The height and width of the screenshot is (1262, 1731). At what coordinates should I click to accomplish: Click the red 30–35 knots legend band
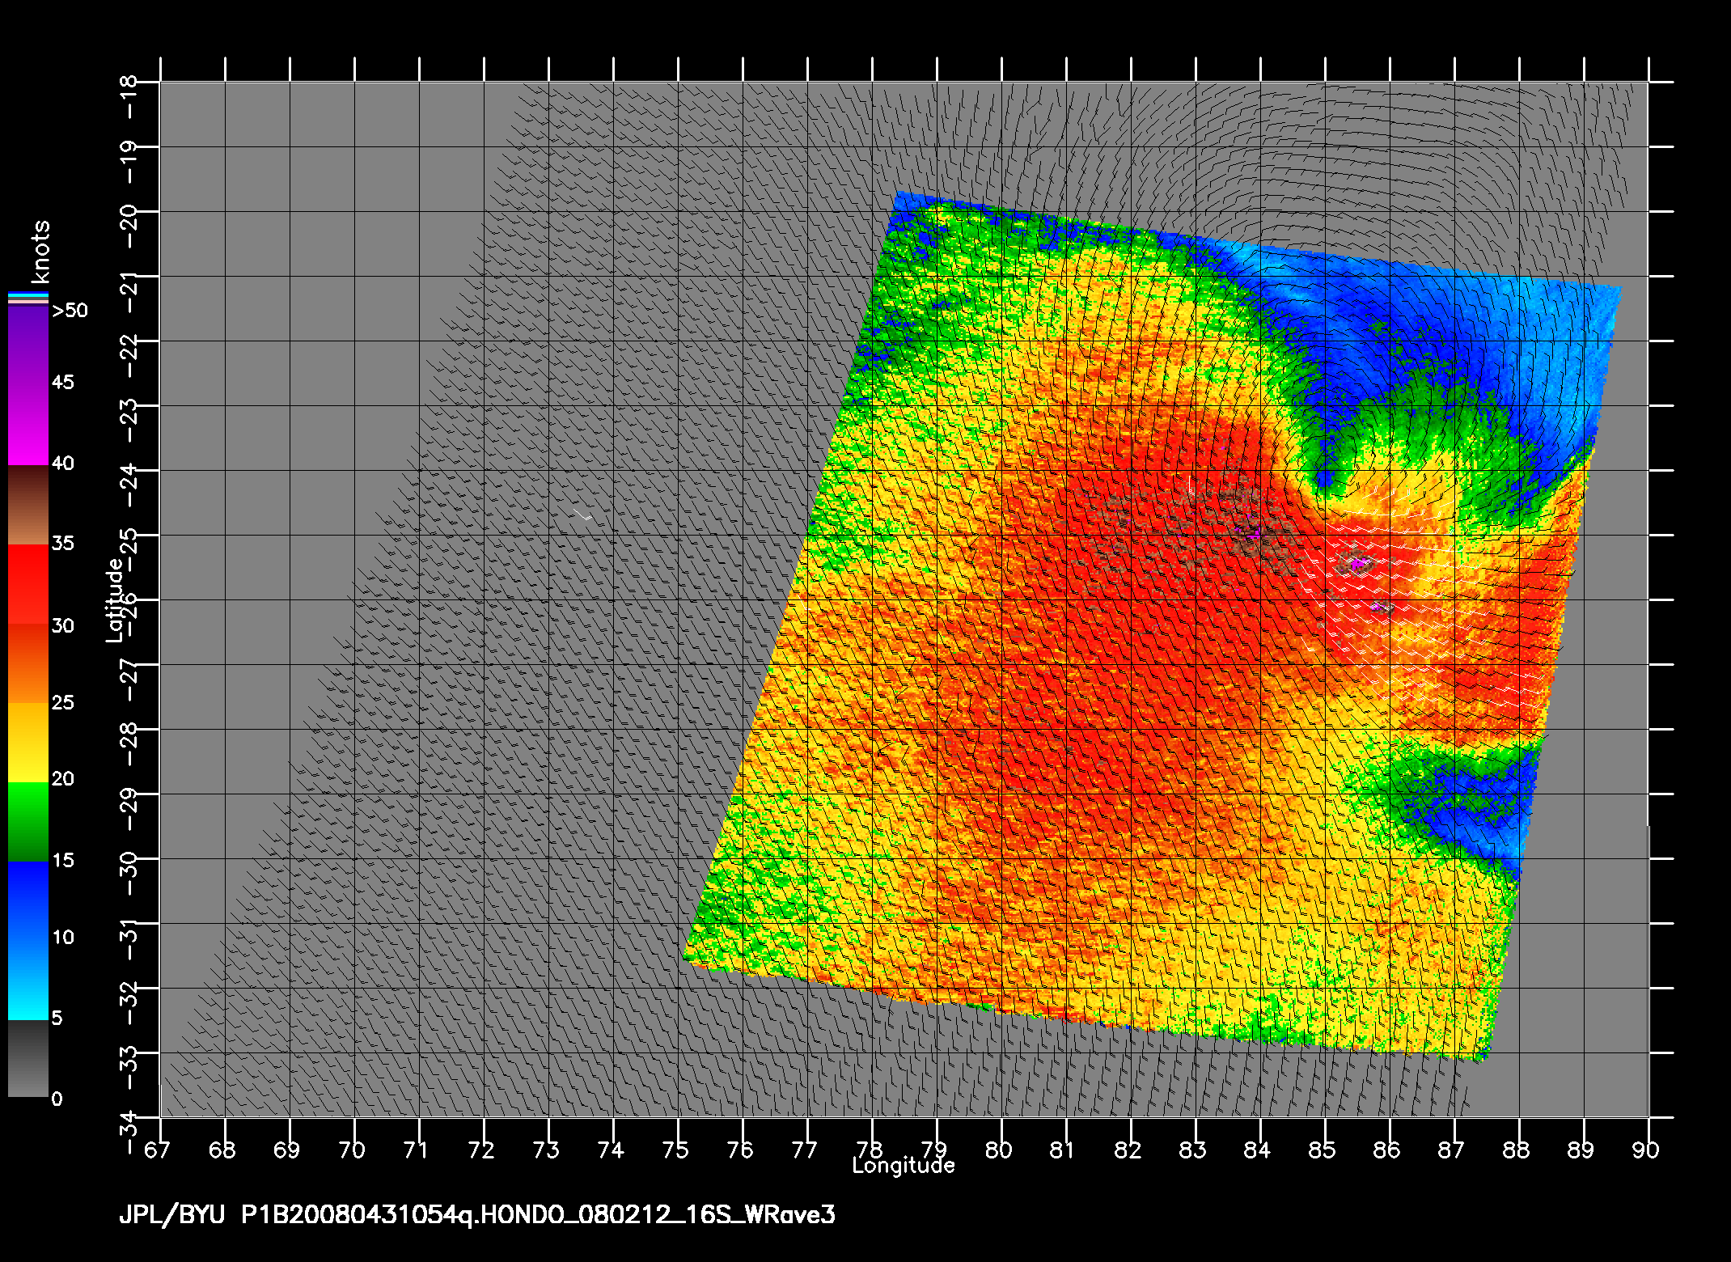[x=28, y=584]
